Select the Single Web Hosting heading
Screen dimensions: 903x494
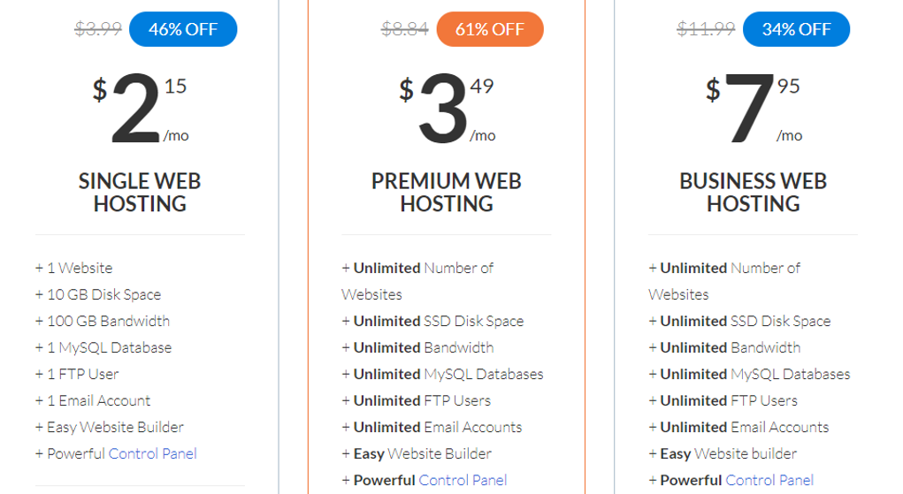pos(140,193)
